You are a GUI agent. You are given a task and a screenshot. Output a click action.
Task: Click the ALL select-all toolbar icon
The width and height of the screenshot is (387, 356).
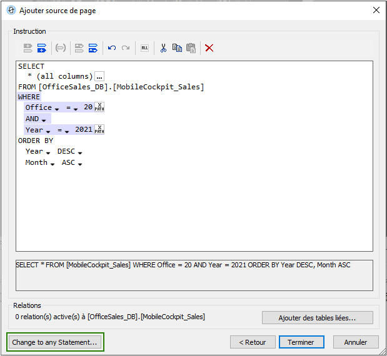pos(144,48)
